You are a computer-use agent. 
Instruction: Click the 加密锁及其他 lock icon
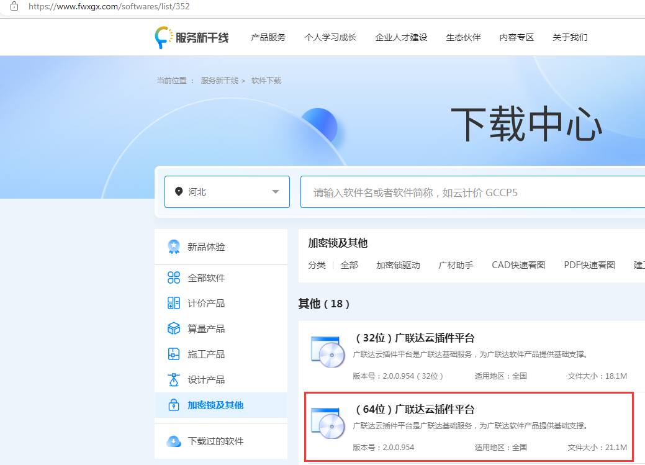[174, 405]
